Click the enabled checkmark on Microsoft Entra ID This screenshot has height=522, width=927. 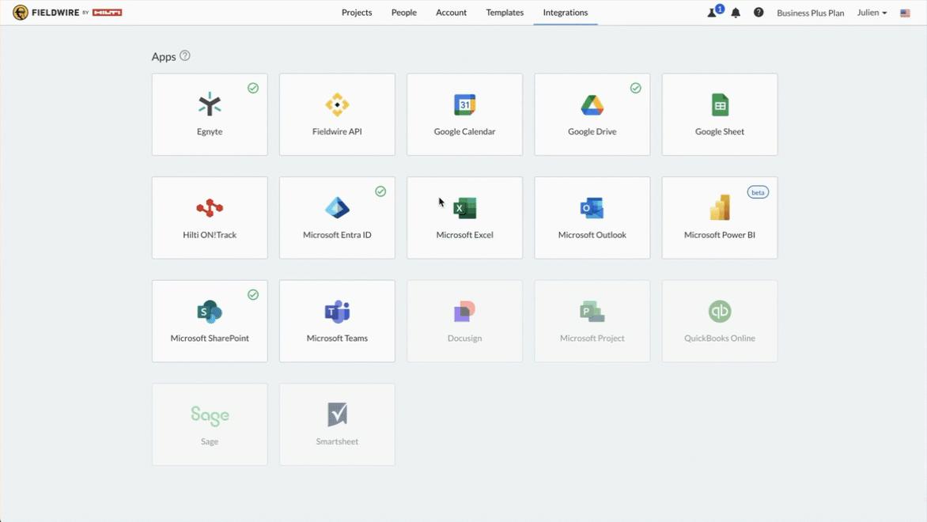coord(380,191)
